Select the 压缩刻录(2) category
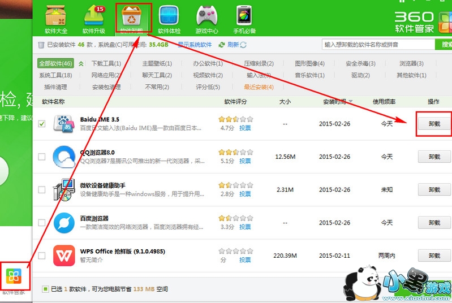The height and width of the screenshot is (303, 452). click(259, 63)
